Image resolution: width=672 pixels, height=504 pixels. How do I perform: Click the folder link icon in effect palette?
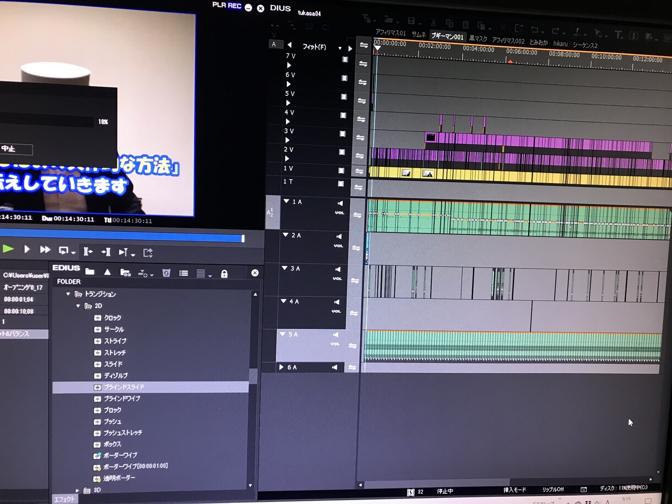coord(126,273)
